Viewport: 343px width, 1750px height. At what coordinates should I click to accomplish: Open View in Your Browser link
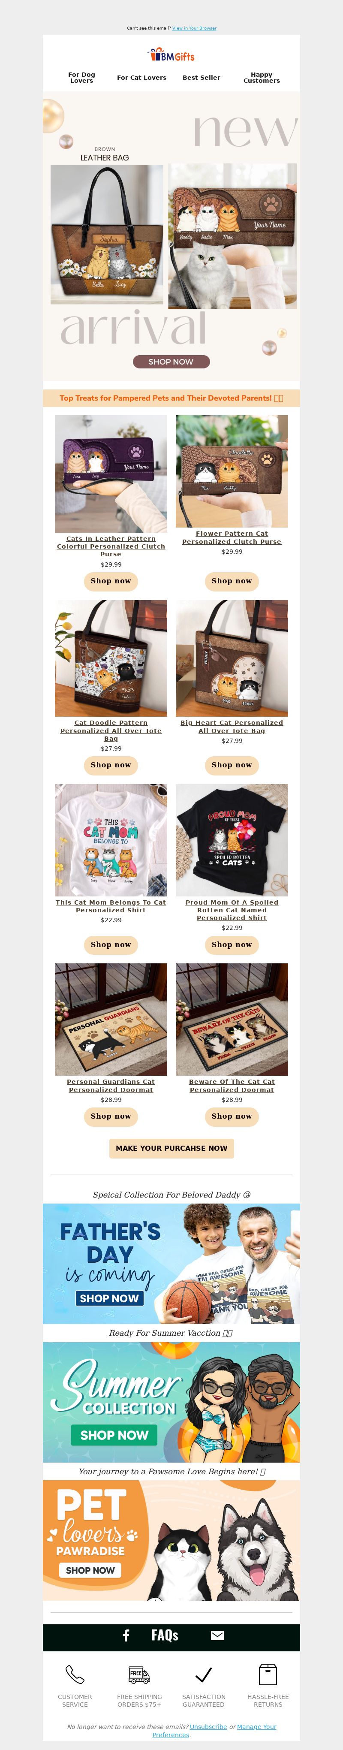pos(194,29)
